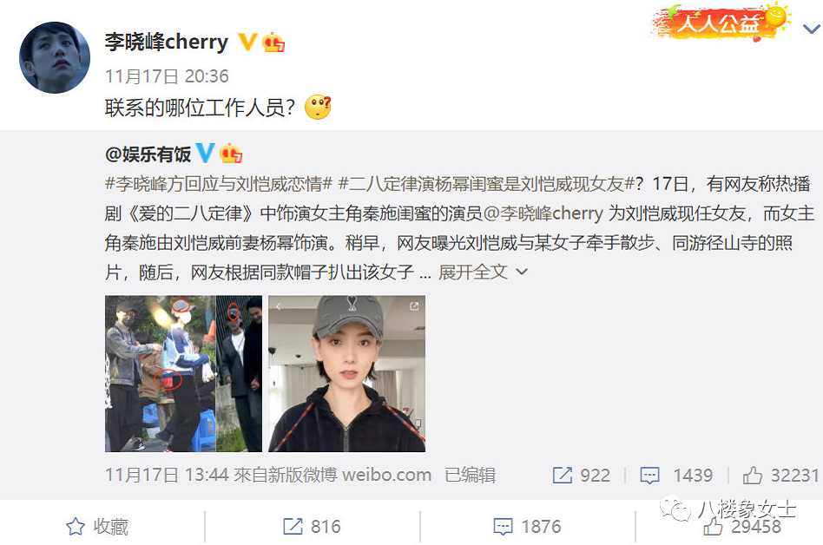Open the post options chevron at top right

[x=812, y=28]
